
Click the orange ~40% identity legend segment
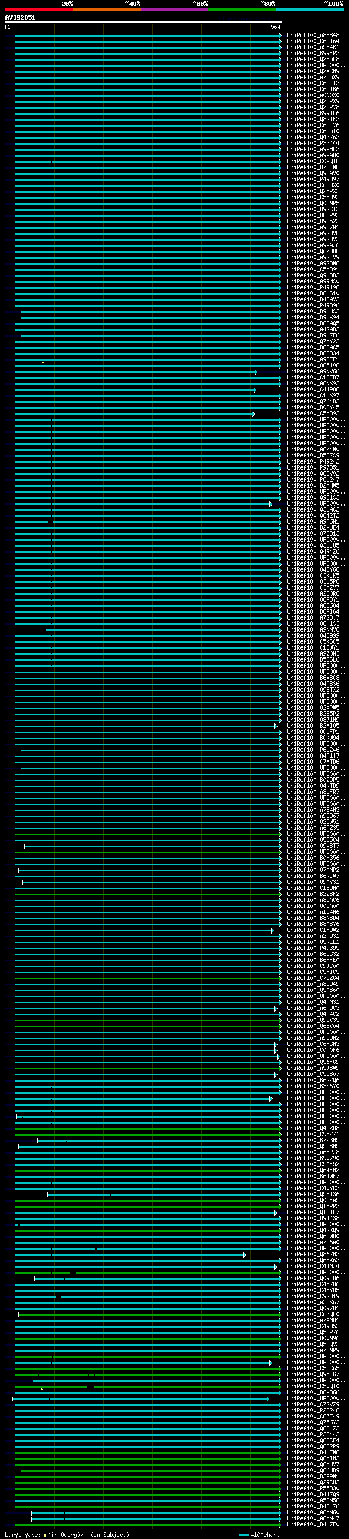click(107, 10)
